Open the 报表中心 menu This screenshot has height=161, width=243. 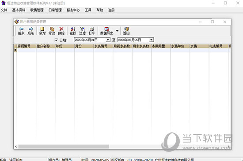(73, 10)
